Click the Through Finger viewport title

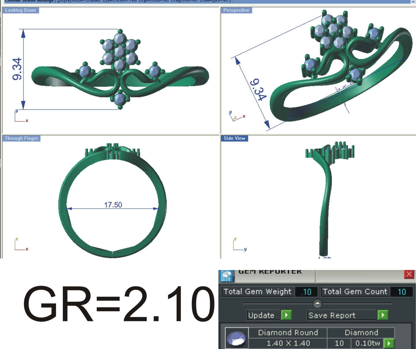pos(21,138)
